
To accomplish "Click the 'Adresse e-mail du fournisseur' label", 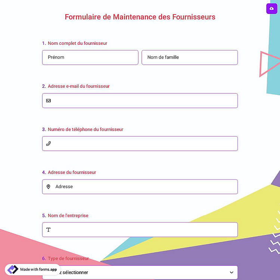I will pos(78,86).
